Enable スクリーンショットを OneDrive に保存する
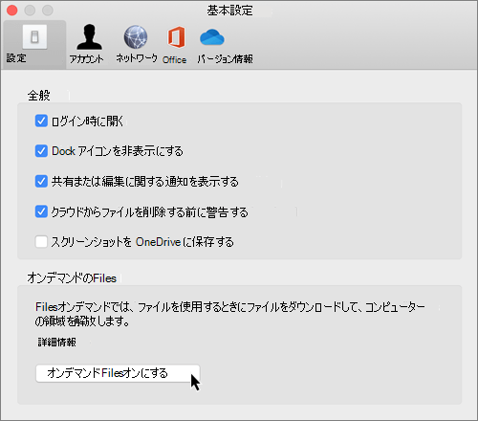 point(41,242)
